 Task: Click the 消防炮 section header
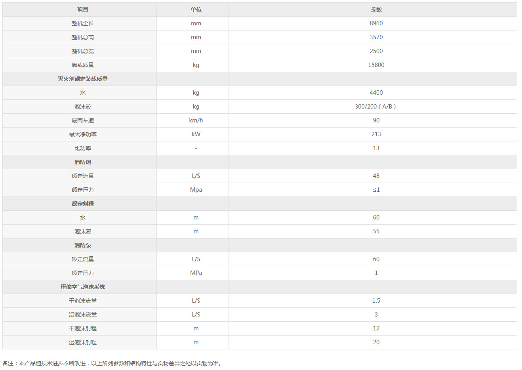click(x=83, y=162)
